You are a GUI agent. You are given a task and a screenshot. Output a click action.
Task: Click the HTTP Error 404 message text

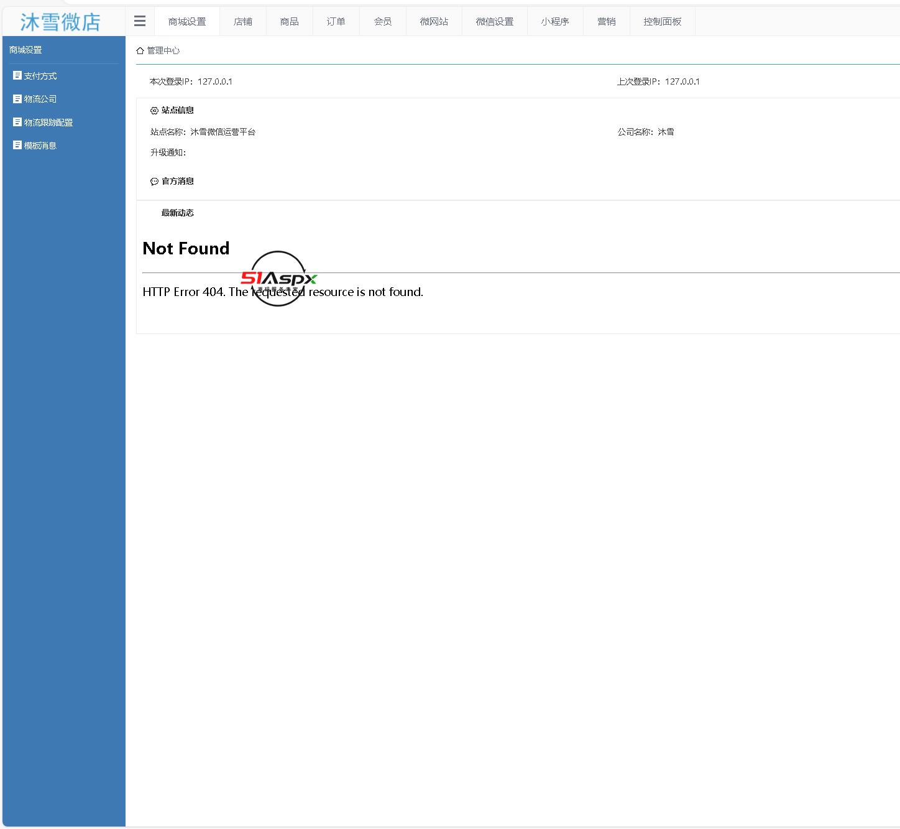[283, 292]
